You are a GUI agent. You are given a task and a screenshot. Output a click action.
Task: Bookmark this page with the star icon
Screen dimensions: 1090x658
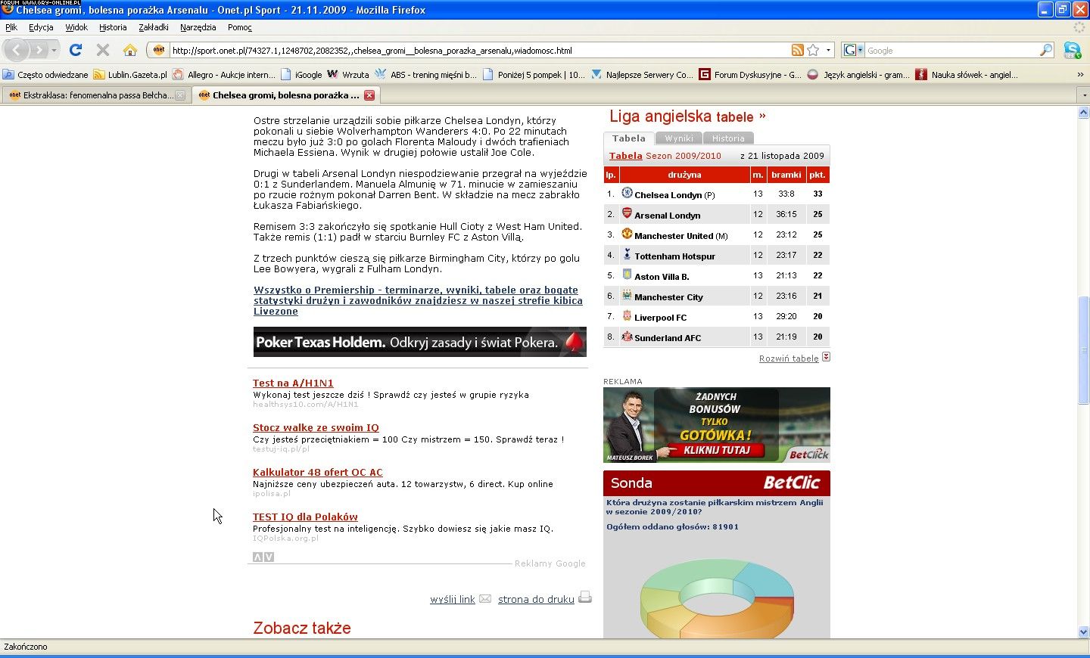pos(813,50)
